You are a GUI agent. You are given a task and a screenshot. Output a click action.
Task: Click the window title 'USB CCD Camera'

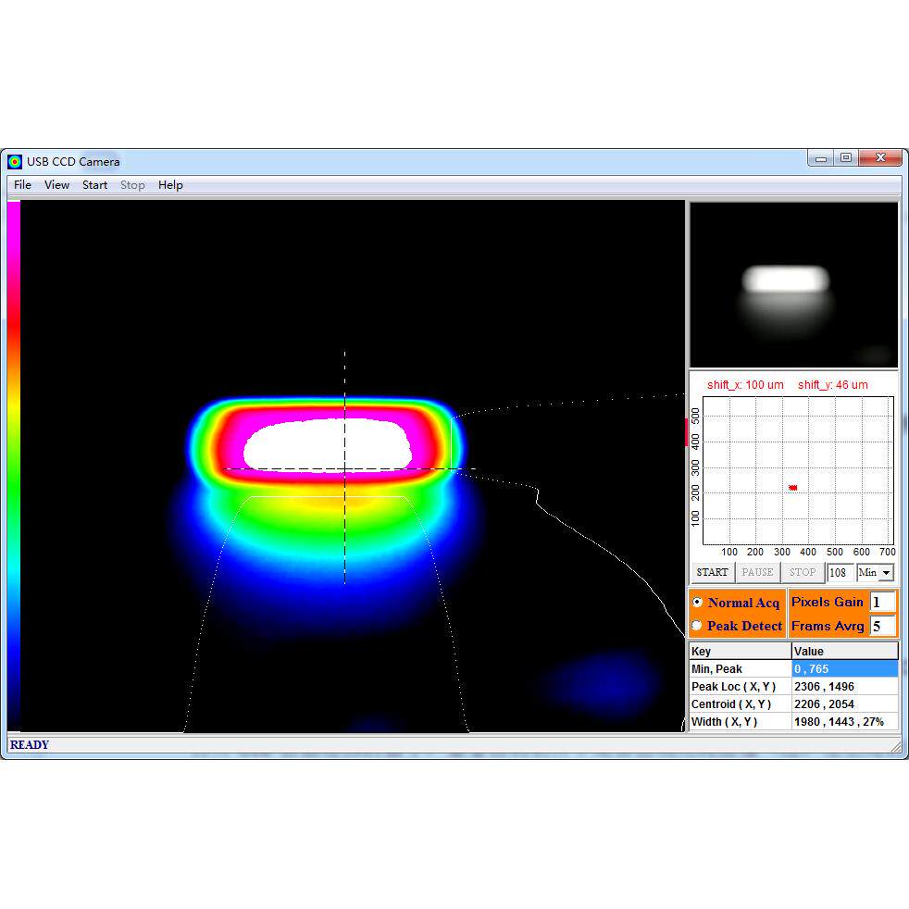pos(73,162)
